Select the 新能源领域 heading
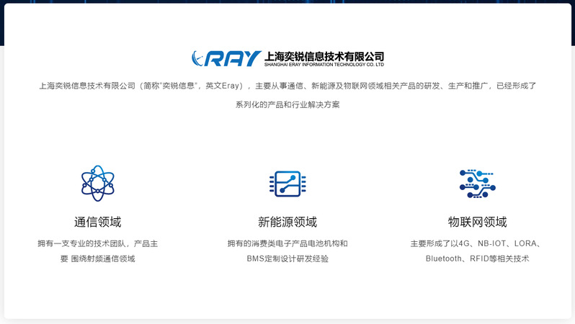575x324 pixels. pyautogui.click(x=287, y=222)
